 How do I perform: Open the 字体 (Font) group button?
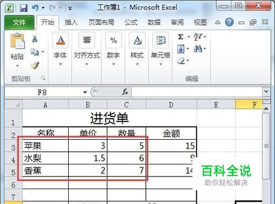[x=61, y=49]
